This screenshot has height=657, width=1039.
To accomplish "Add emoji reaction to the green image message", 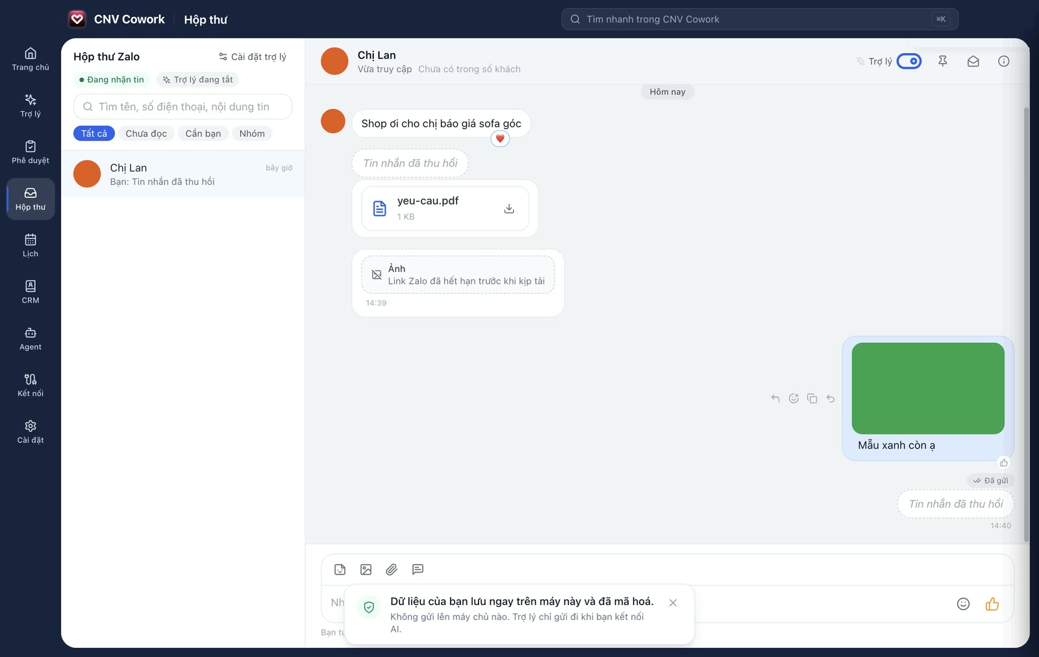I will click(794, 399).
